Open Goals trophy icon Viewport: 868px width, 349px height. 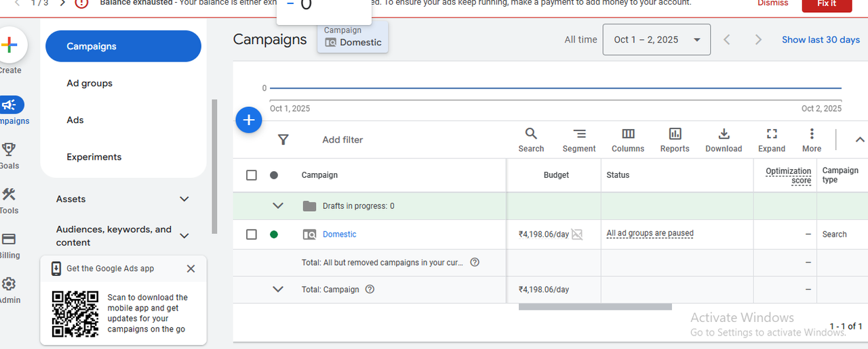pos(9,149)
